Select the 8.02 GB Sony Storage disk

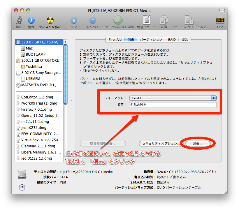tap(39, 73)
